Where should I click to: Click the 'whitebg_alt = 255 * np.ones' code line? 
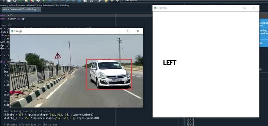click(x=51, y=118)
